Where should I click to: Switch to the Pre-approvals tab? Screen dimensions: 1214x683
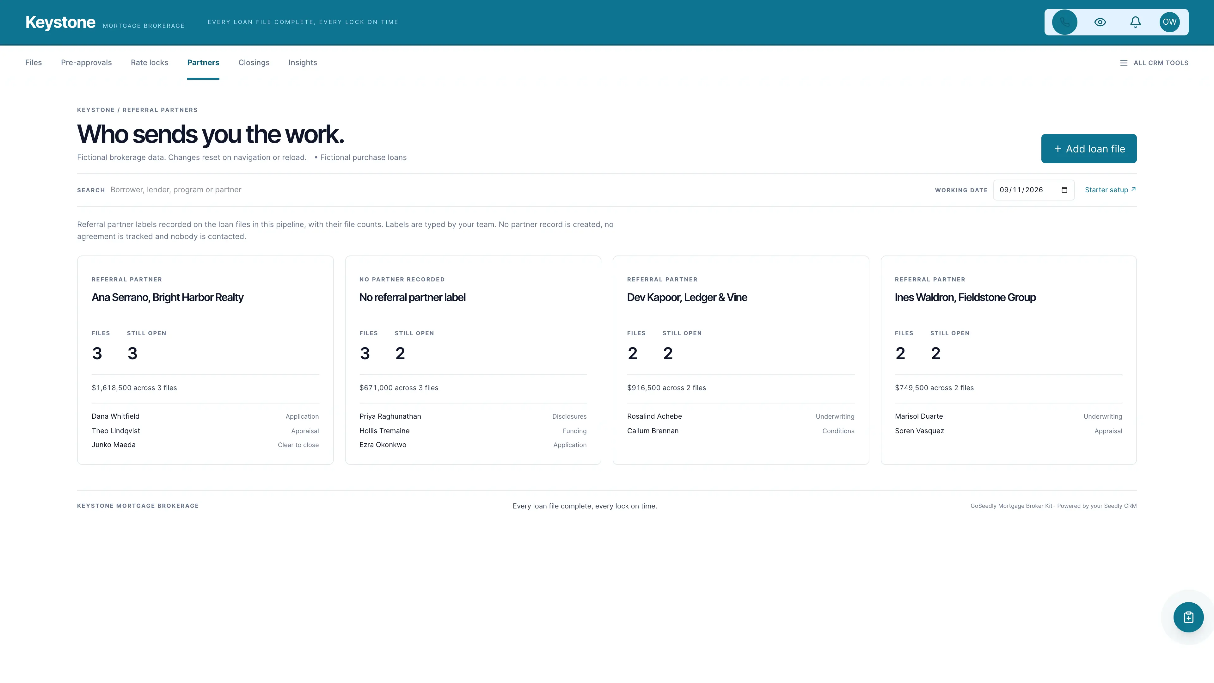click(86, 63)
